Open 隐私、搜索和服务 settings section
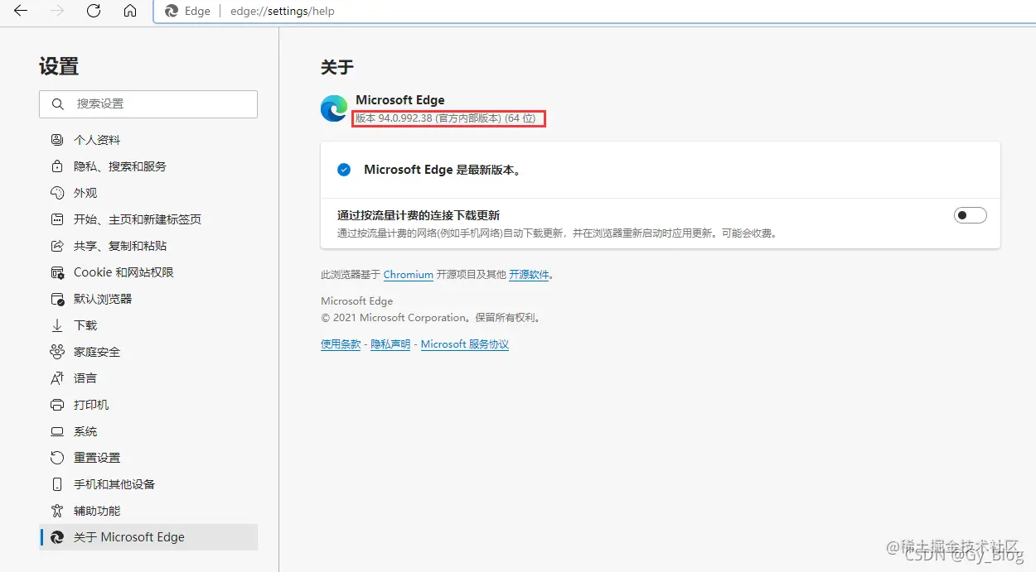The height and width of the screenshot is (572, 1036). (148, 166)
